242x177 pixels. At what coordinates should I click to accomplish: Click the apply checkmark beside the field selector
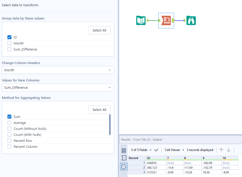coord(156,150)
